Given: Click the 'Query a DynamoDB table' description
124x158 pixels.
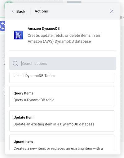Looking at the screenshot, I should 34,100.
